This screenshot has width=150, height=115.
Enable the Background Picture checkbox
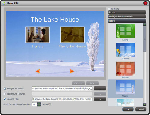[5, 94]
